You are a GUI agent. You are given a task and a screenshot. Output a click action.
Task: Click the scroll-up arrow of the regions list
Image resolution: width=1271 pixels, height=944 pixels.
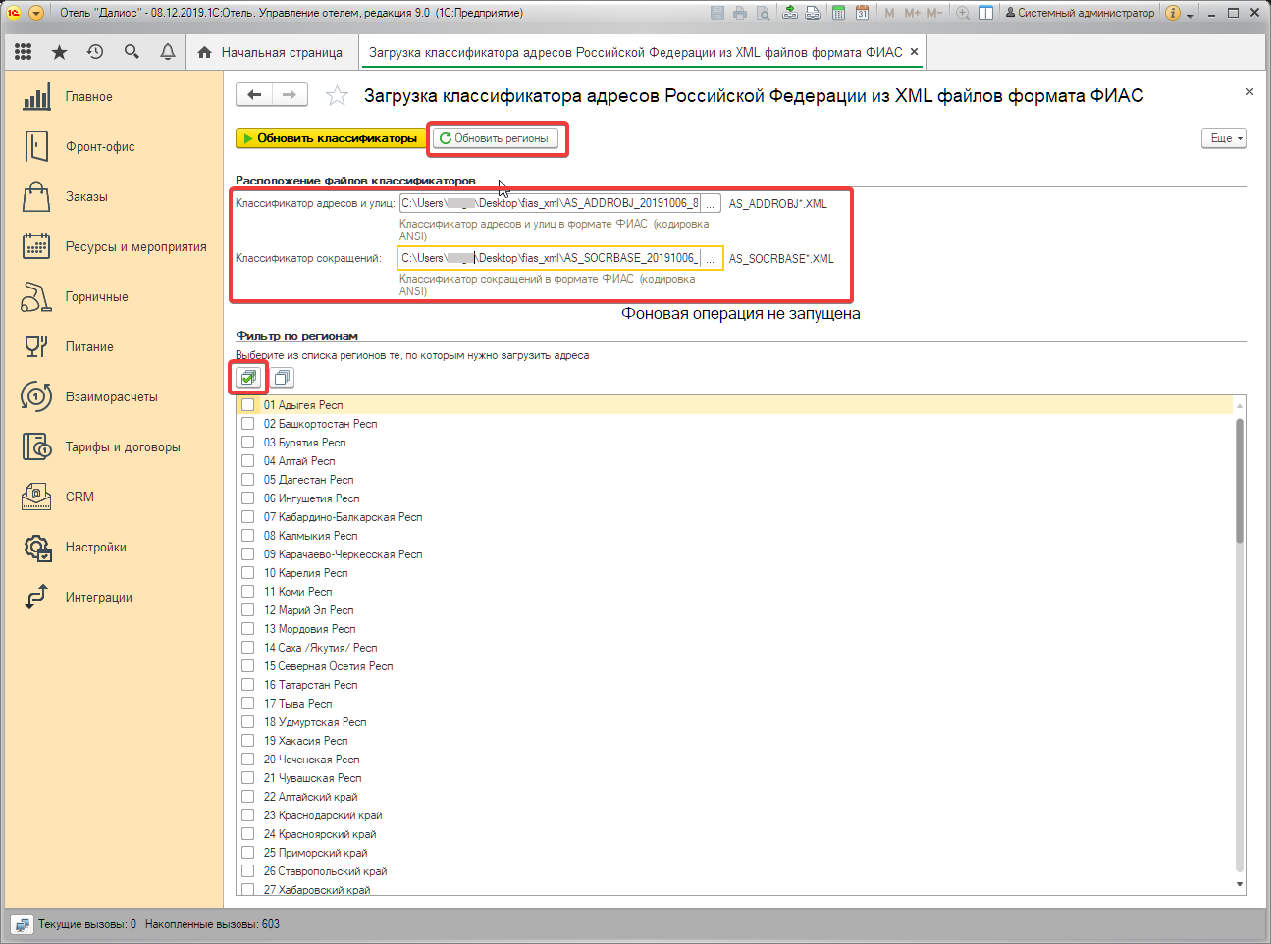point(1240,405)
